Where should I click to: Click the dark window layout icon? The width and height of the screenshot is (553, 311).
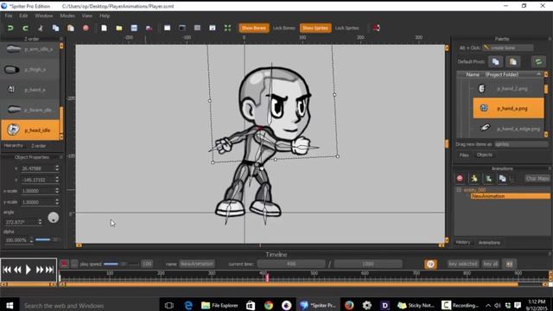[x=182, y=28]
